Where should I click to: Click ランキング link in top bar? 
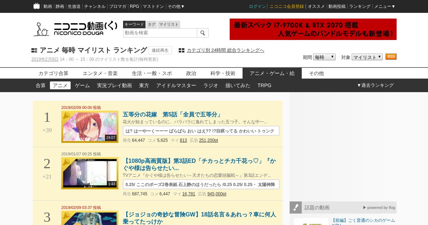point(360,6)
